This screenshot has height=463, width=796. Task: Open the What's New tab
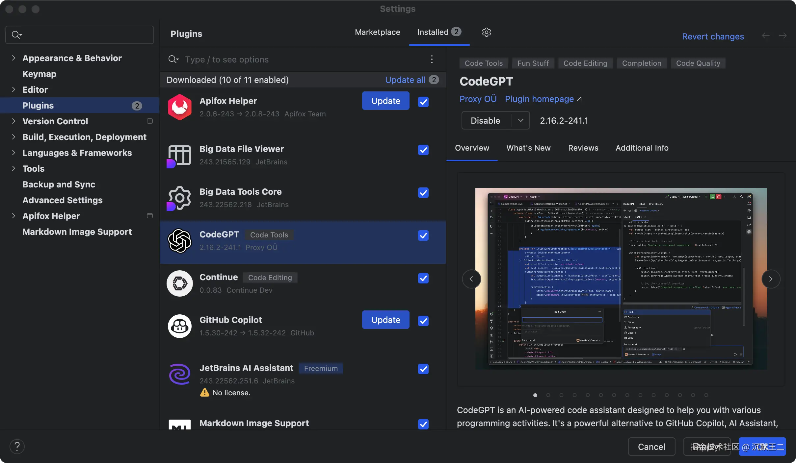[x=528, y=148]
